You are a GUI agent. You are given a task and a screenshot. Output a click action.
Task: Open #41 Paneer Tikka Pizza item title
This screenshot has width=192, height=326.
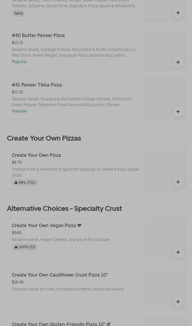tap(37, 85)
